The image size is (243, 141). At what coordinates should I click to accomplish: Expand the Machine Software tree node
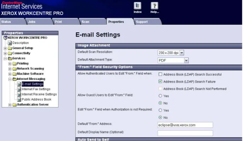[x=10, y=74]
